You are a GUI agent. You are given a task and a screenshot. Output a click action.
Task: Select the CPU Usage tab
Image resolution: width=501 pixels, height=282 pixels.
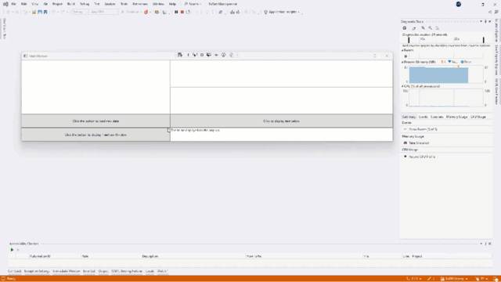click(478, 117)
